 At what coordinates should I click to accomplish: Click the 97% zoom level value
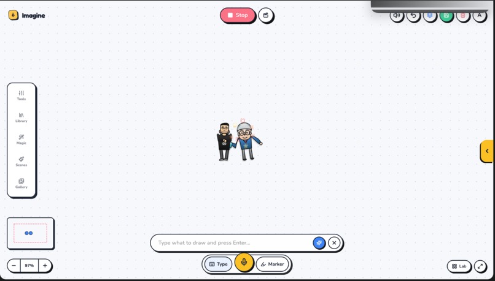click(29, 266)
